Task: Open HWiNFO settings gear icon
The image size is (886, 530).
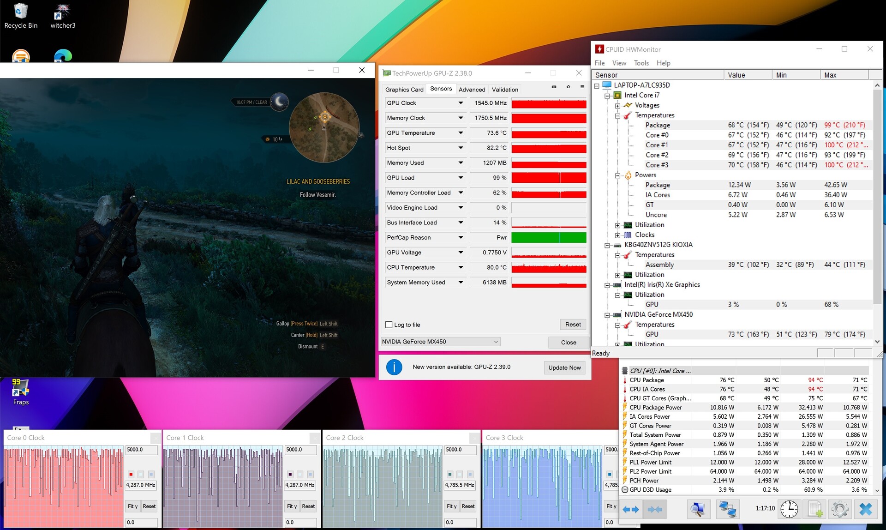Action: tap(839, 509)
